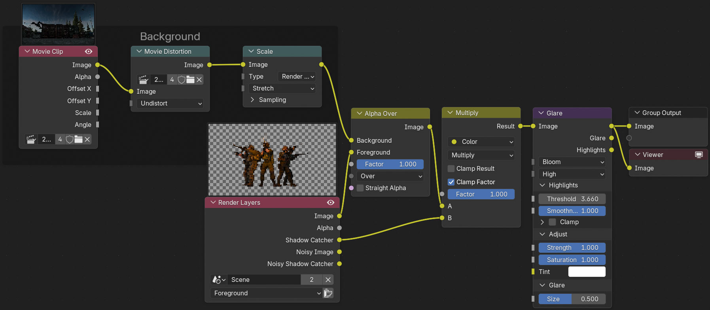Adjust Alpha Over Factor slider
The width and height of the screenshot is (710, 310).
click(x=390, y=164)
